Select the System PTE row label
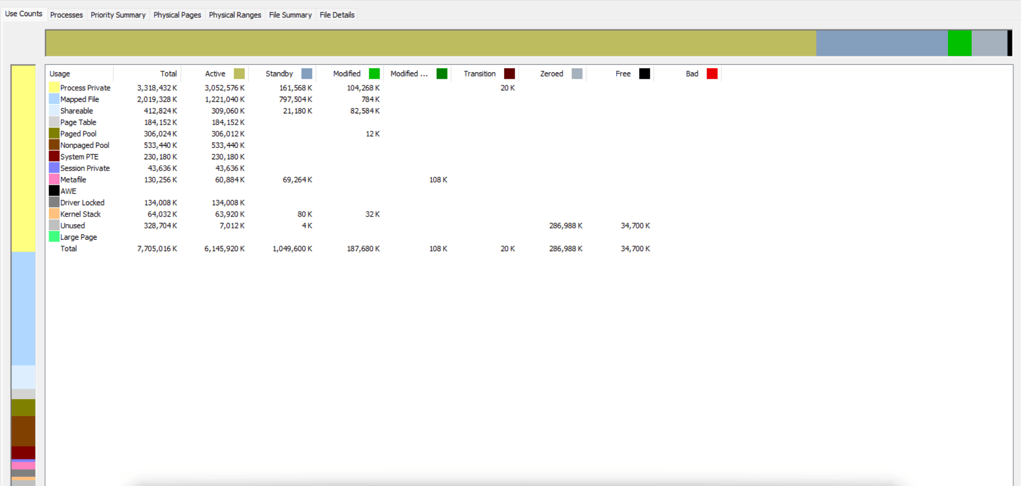Viewport: 1021px width, 486px height. 79,157
